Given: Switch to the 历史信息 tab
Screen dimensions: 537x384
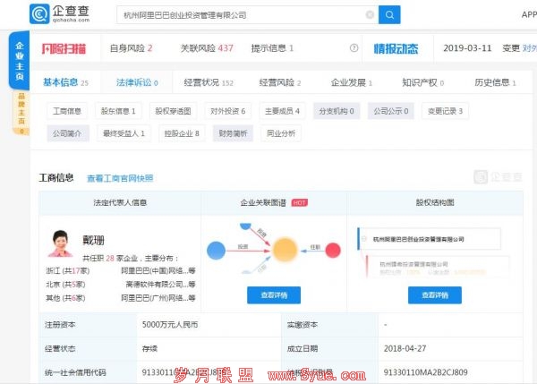Looking at the screenshot, I should [x=495, y=82].
